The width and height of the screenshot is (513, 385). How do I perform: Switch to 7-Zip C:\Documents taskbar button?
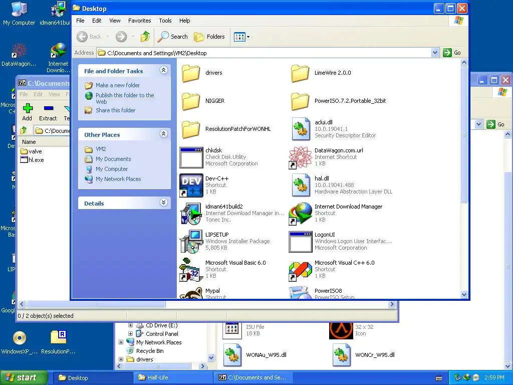[x=253, y=378]
